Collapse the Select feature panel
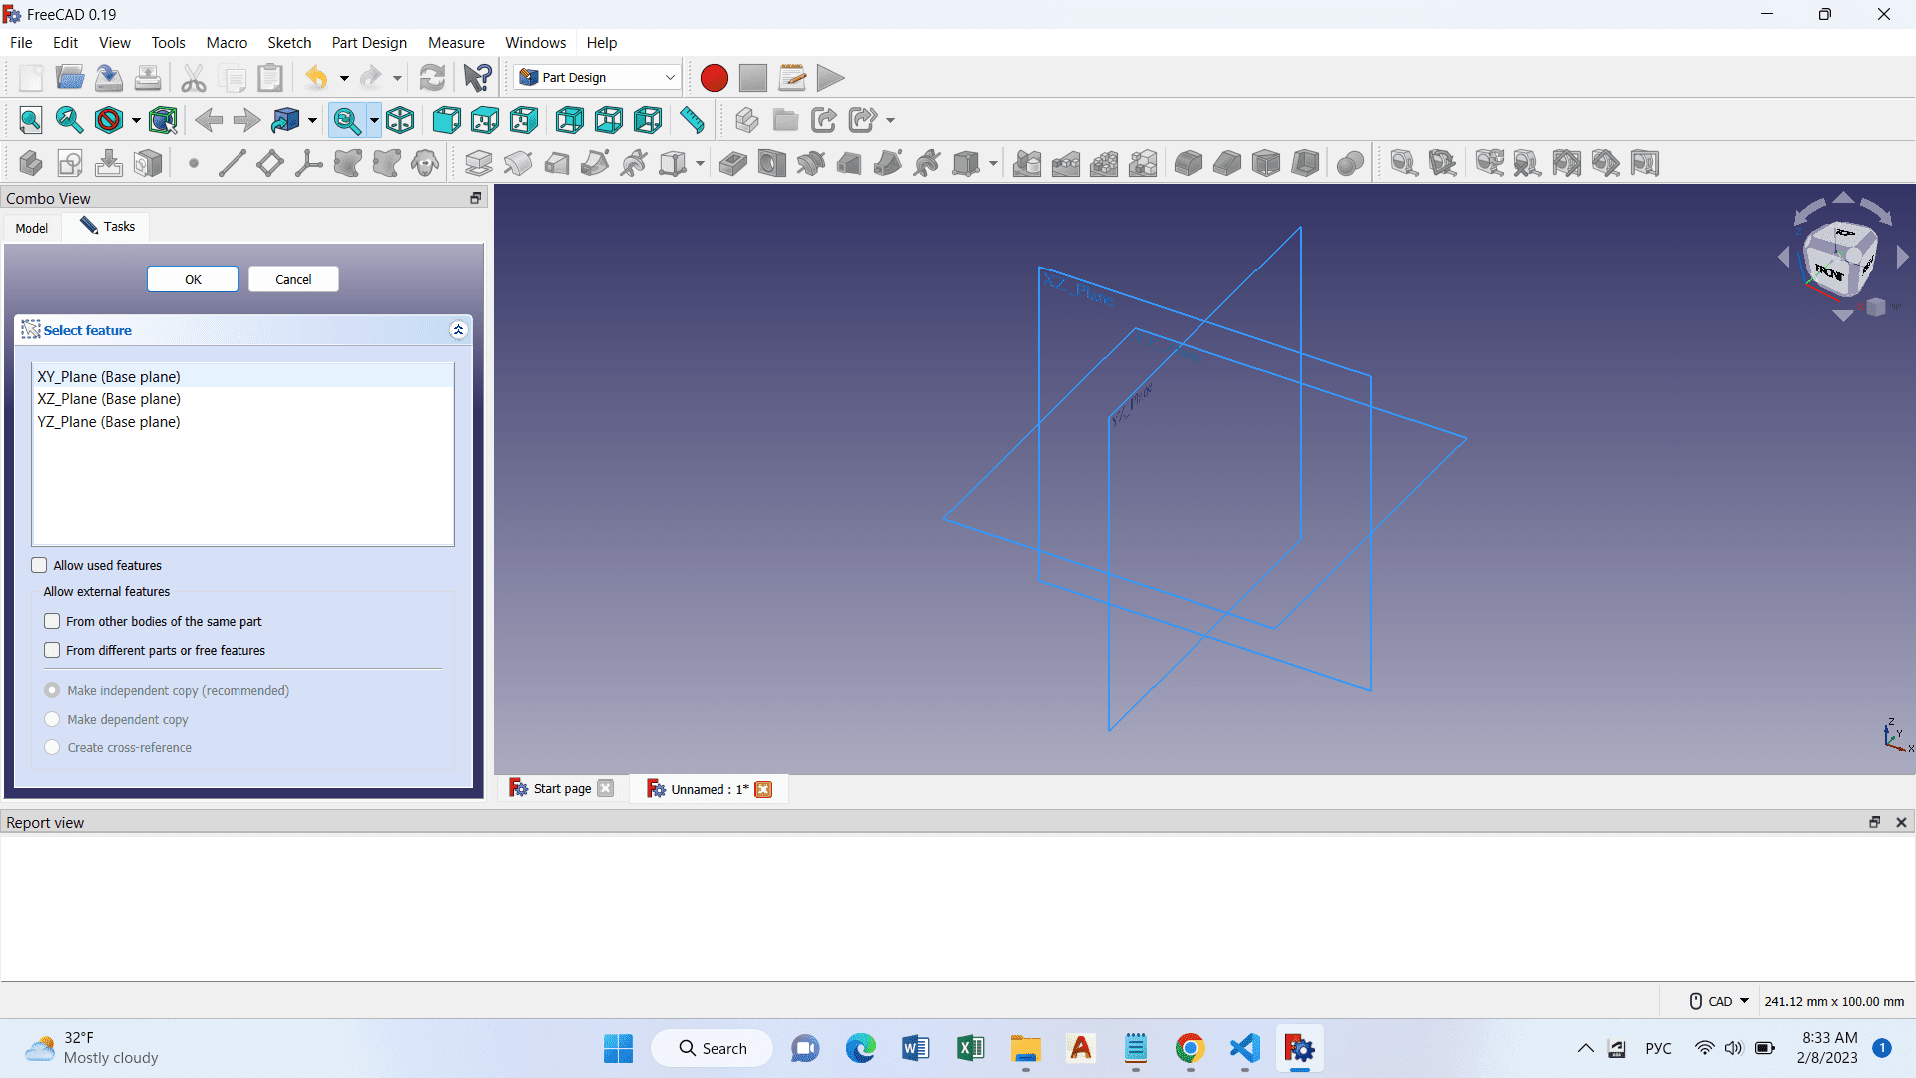The height and width of the screenshot is (1078, 1916). [x=458, y=330]
